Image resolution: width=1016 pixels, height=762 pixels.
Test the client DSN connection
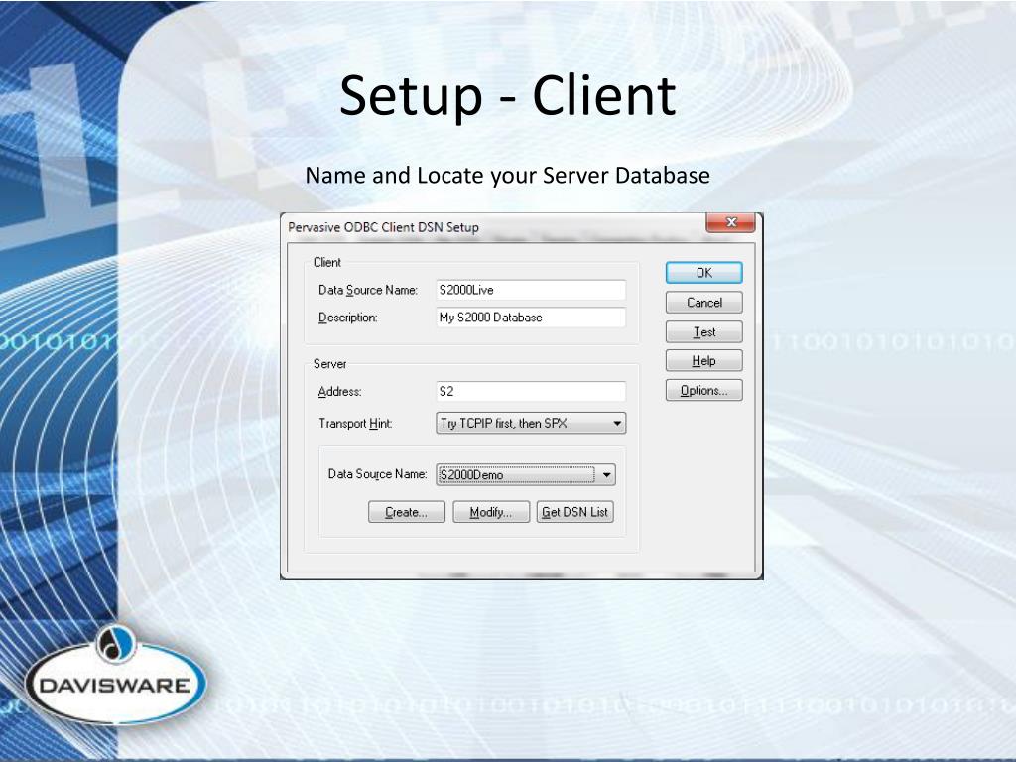click(703, 331)
